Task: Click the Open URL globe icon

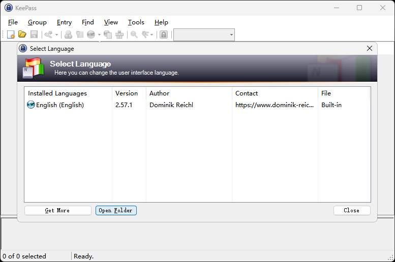Action: coord(91,35)
